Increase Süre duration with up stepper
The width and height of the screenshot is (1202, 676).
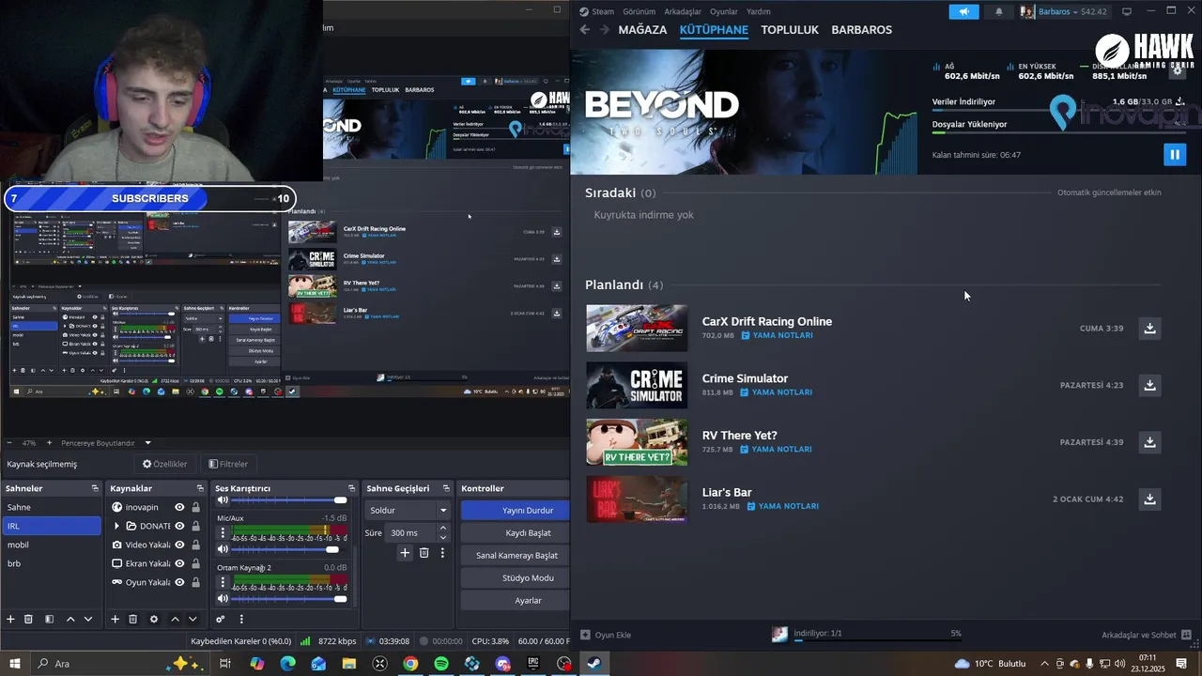click(x=442, y=528)
